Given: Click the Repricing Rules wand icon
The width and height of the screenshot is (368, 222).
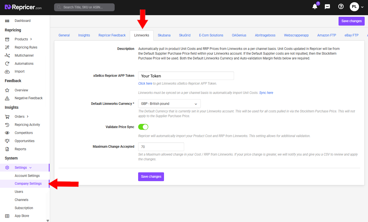Looking at the screenshot, I should point(7,47).
